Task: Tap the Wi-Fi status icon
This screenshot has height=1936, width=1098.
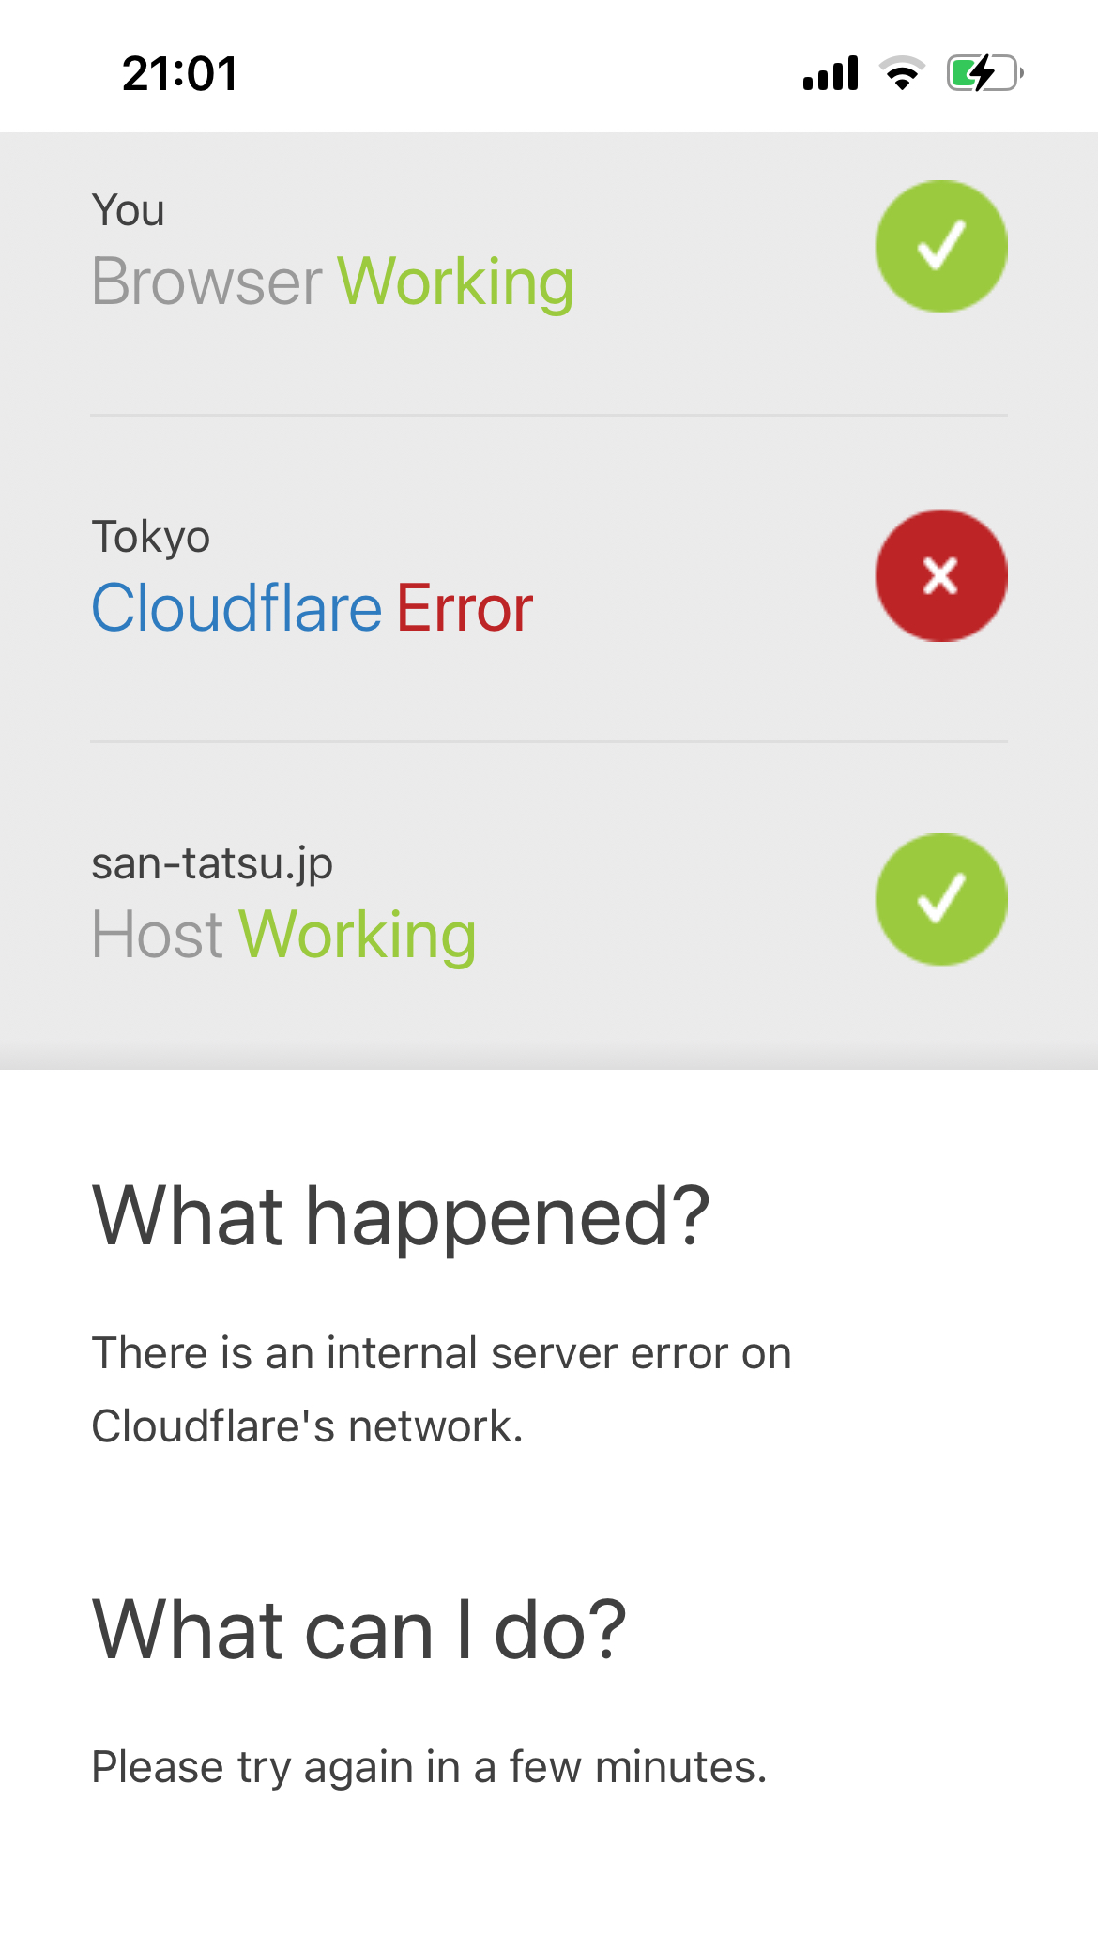Action: (x=902, y=73)
